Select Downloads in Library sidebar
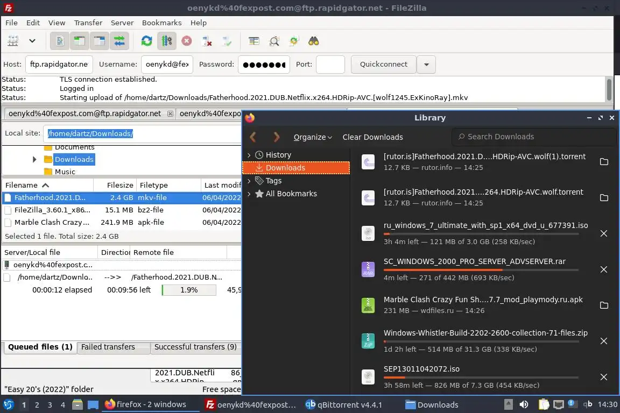Image resolution: width=620 pixels, height=413 pixels. (296, 168)
